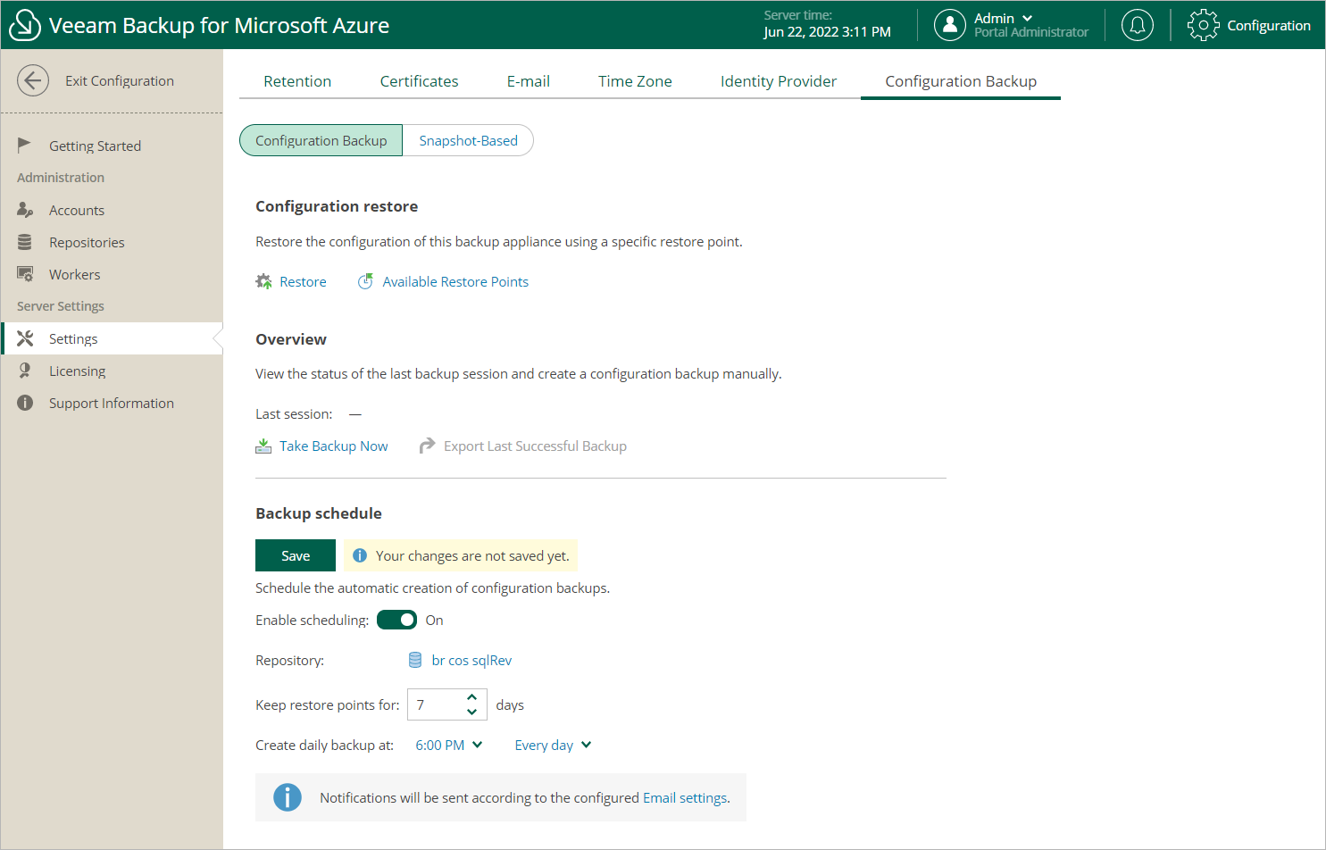This screenshot has height=850, width=1326.
Task: Expand the Admin account dropdown arrow
Action: click(1027, 18)
